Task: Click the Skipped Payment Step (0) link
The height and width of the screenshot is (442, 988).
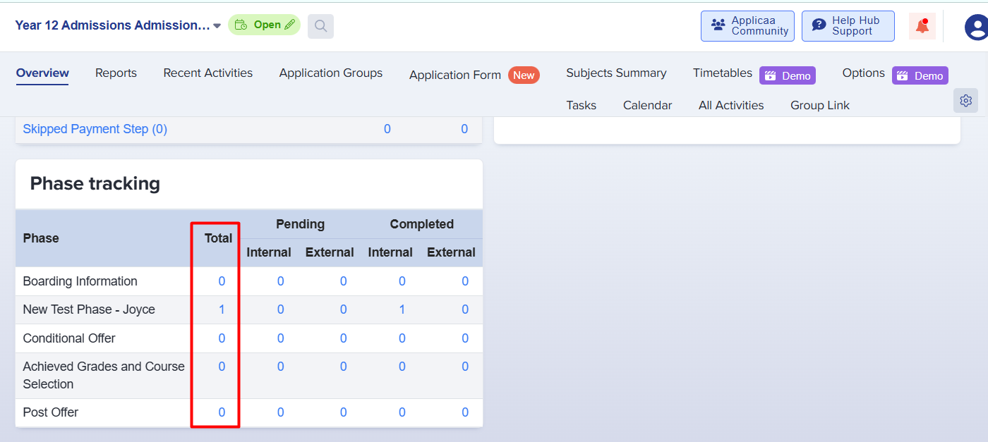Action: coord(95,129)
